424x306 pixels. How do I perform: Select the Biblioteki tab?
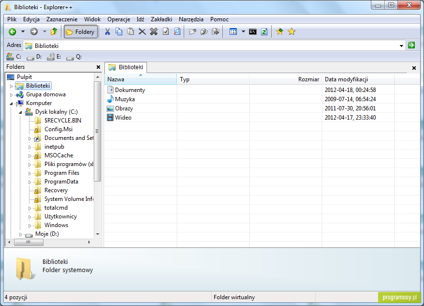pyautogui.click(x=126, y=67)
